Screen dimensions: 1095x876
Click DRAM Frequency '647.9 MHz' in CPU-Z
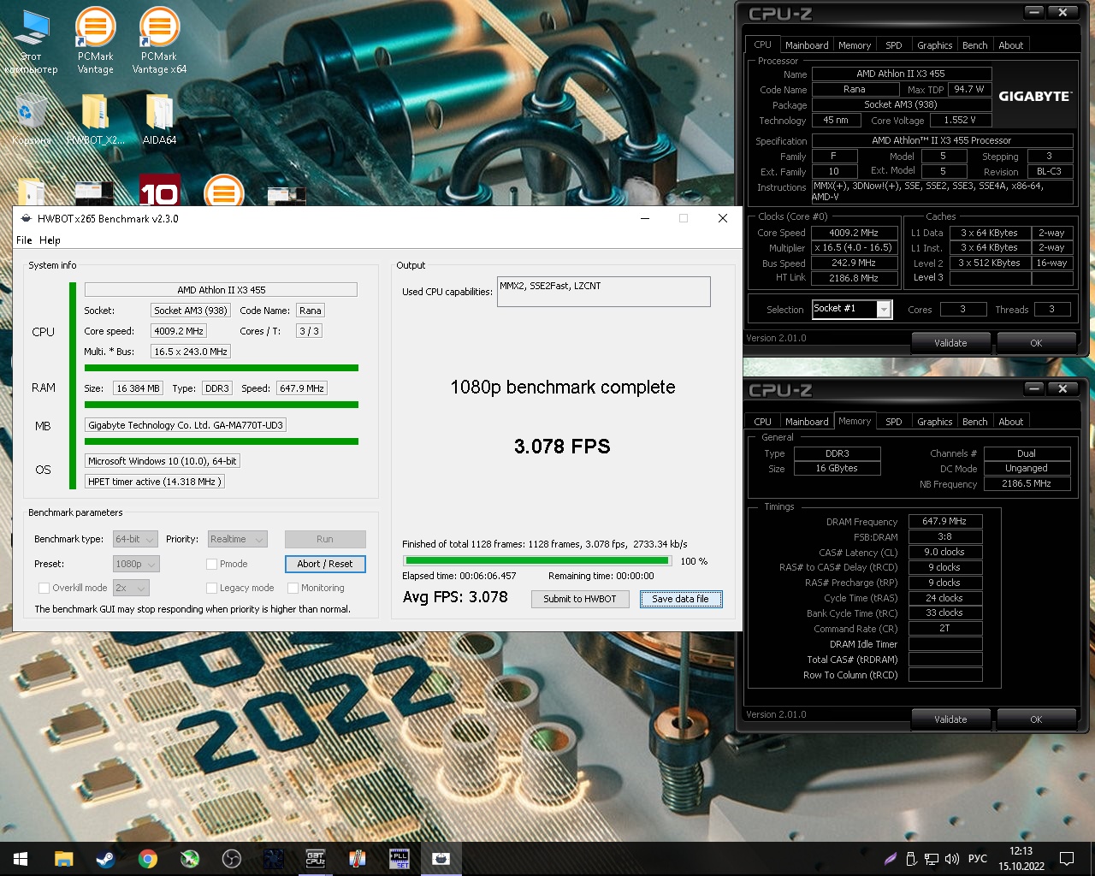tap(944, 521)
